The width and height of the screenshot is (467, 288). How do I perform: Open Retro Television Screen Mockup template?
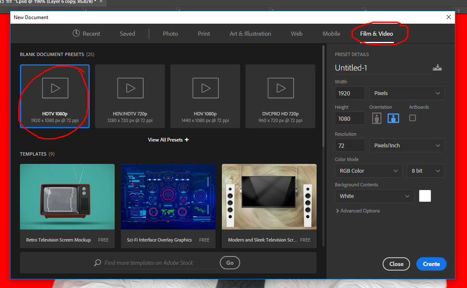point(67,205)
